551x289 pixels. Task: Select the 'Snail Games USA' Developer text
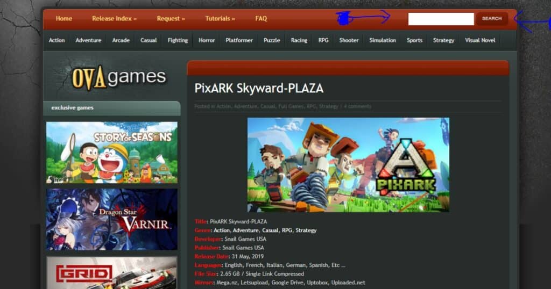[x=245, y=239]
